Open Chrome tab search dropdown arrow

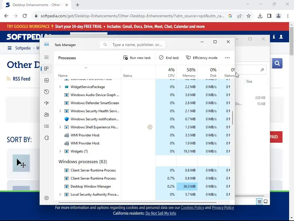pos(248,4)
